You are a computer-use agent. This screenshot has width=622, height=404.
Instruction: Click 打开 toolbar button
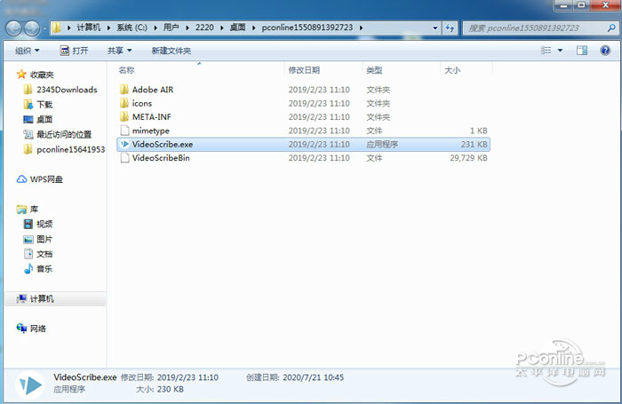point(74,51)
